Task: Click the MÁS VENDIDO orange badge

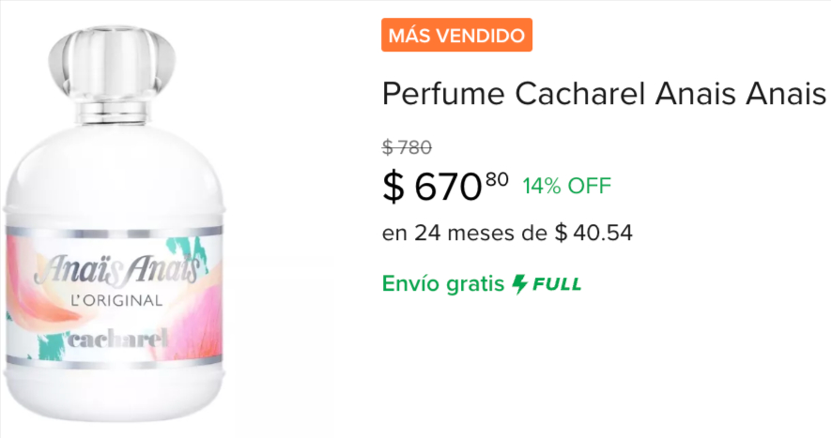Action: coord(456,35)
